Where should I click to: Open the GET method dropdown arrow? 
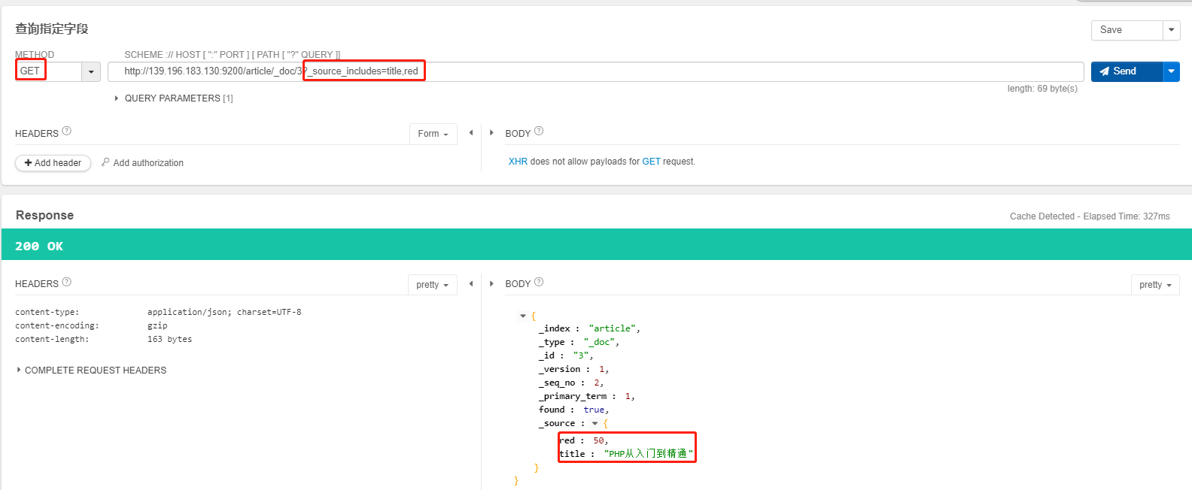tap(91, 71)
